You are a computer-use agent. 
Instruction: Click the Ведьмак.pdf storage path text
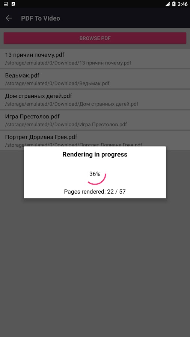(x=57, y=84)
